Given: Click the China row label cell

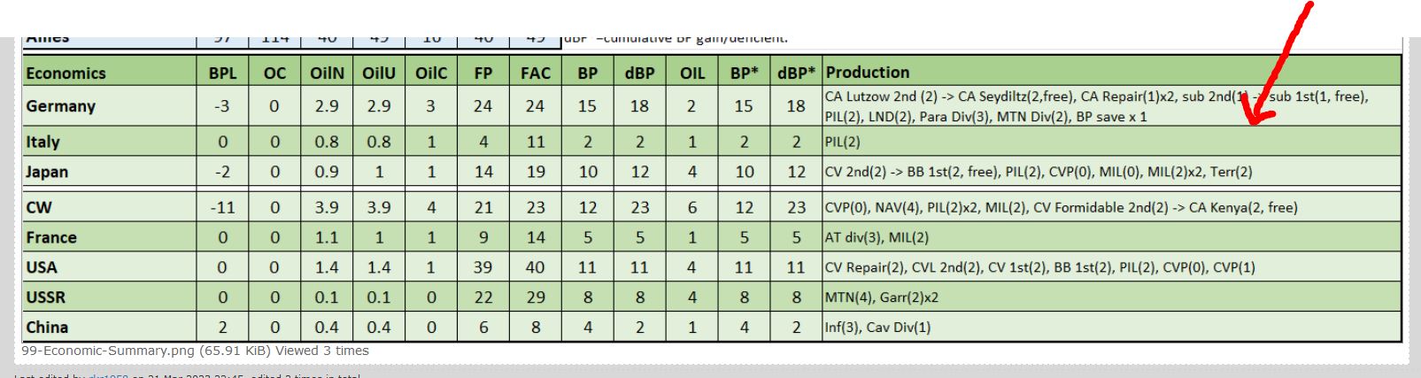Looking at the screenshot, I should [110, 328].
